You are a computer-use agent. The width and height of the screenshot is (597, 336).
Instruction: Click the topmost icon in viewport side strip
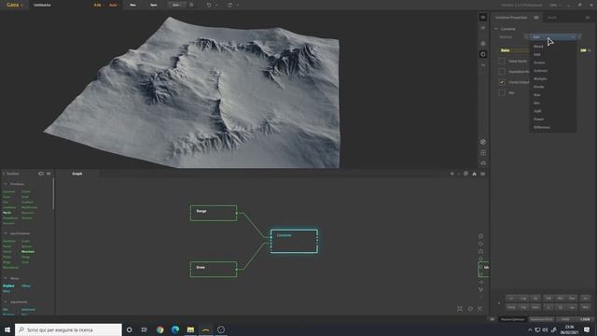coord(483,17)
